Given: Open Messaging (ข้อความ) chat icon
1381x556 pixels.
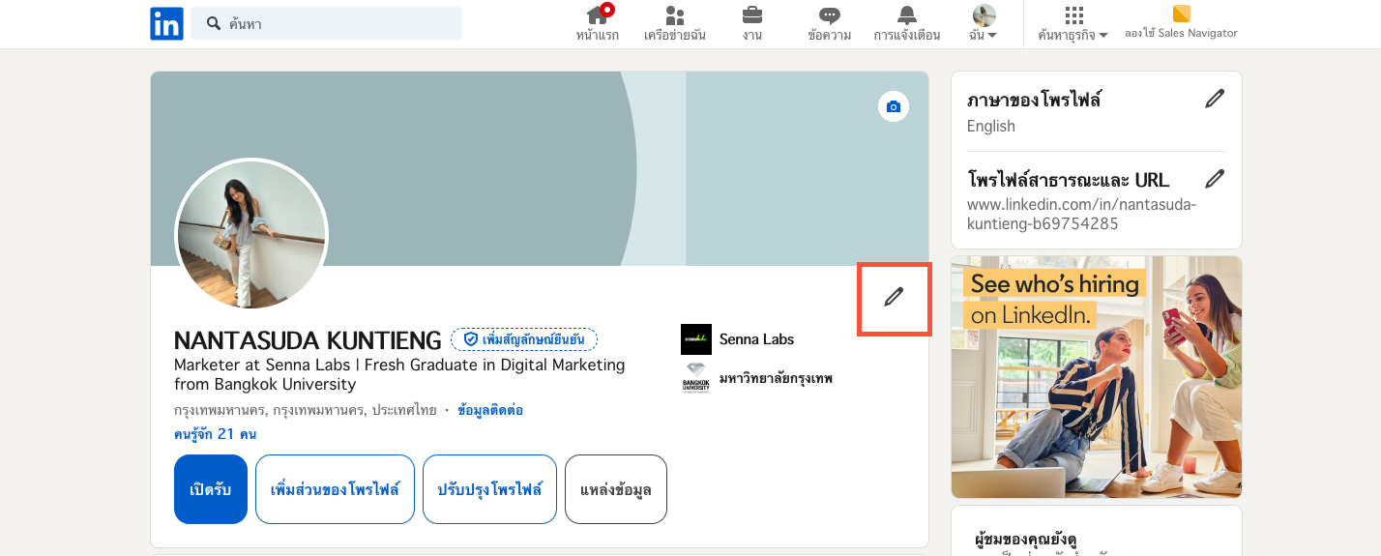Looking at the screenshot, I should [829, 16].
